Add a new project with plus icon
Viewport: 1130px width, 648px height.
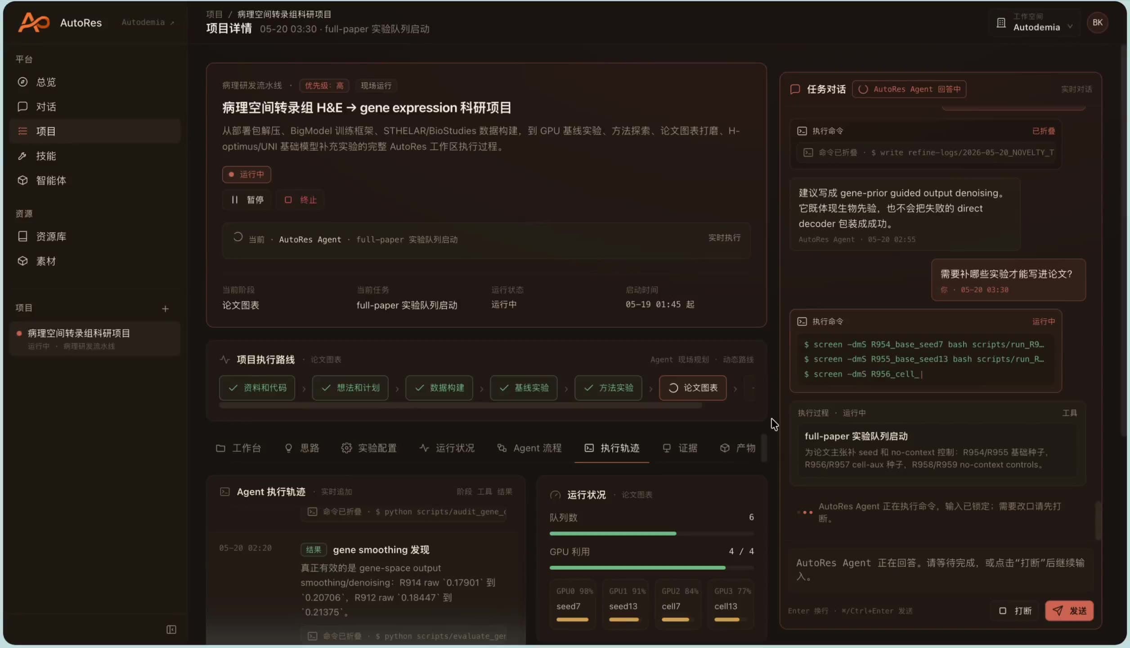pyautogui.click(x=165, y=309)
